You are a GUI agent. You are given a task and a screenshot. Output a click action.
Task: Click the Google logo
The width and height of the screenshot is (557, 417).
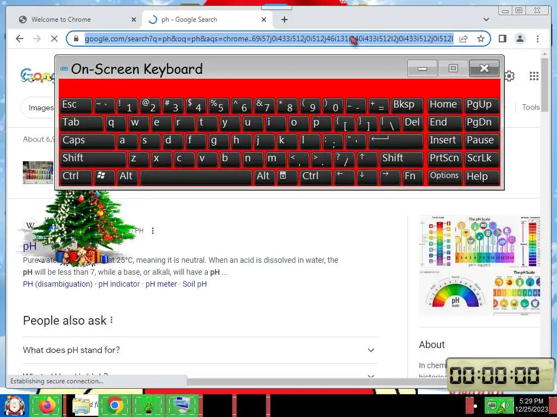pos(38,76)
